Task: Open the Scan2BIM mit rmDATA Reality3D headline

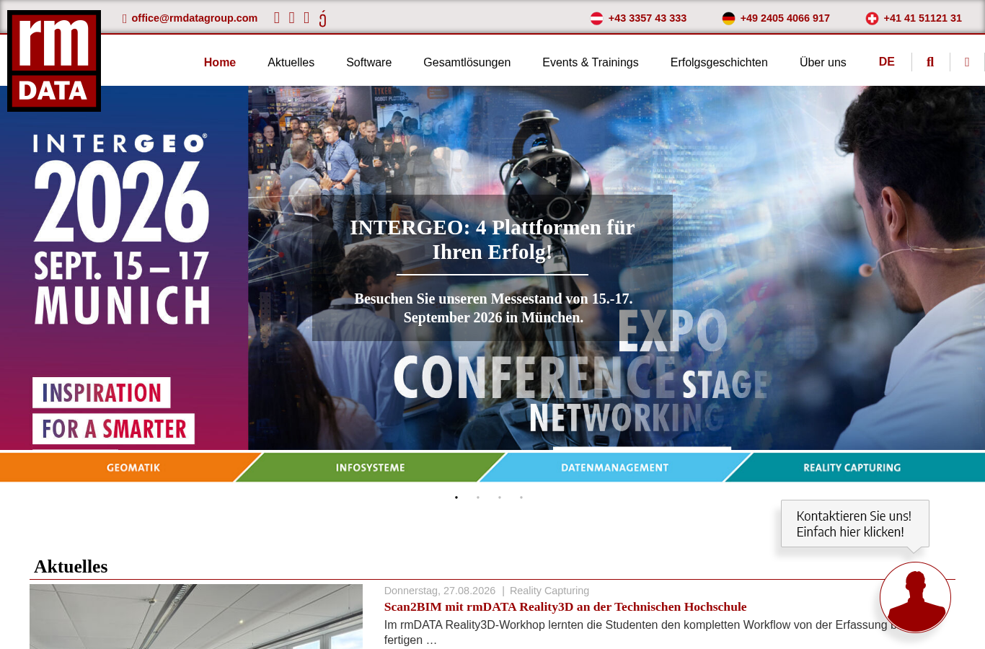Action: (565, 607)
